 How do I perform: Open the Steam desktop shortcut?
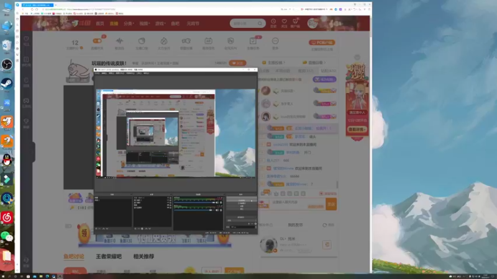[7, 84]
